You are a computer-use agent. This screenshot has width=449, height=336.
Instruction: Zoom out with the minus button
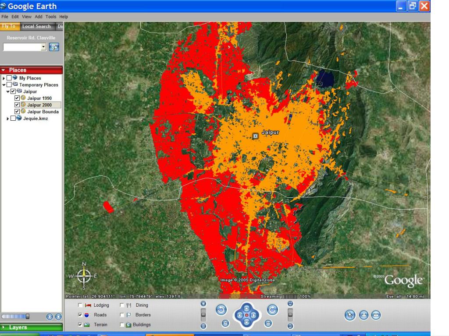point(203,325)
